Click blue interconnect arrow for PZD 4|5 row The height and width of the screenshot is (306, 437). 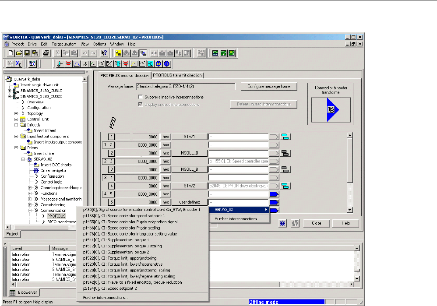[274, 194]
